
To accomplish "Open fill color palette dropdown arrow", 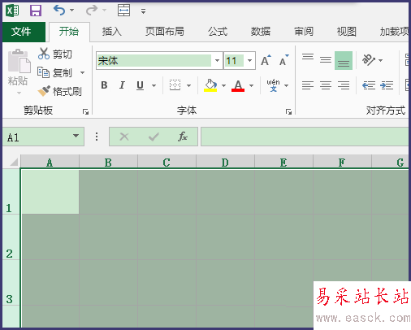I will 223,85.
